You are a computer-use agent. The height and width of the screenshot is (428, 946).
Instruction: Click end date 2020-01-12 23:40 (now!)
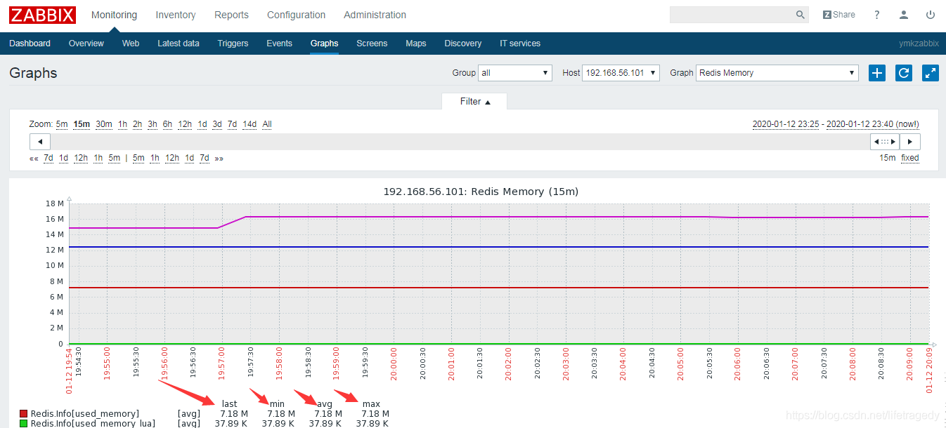point(873,124)
